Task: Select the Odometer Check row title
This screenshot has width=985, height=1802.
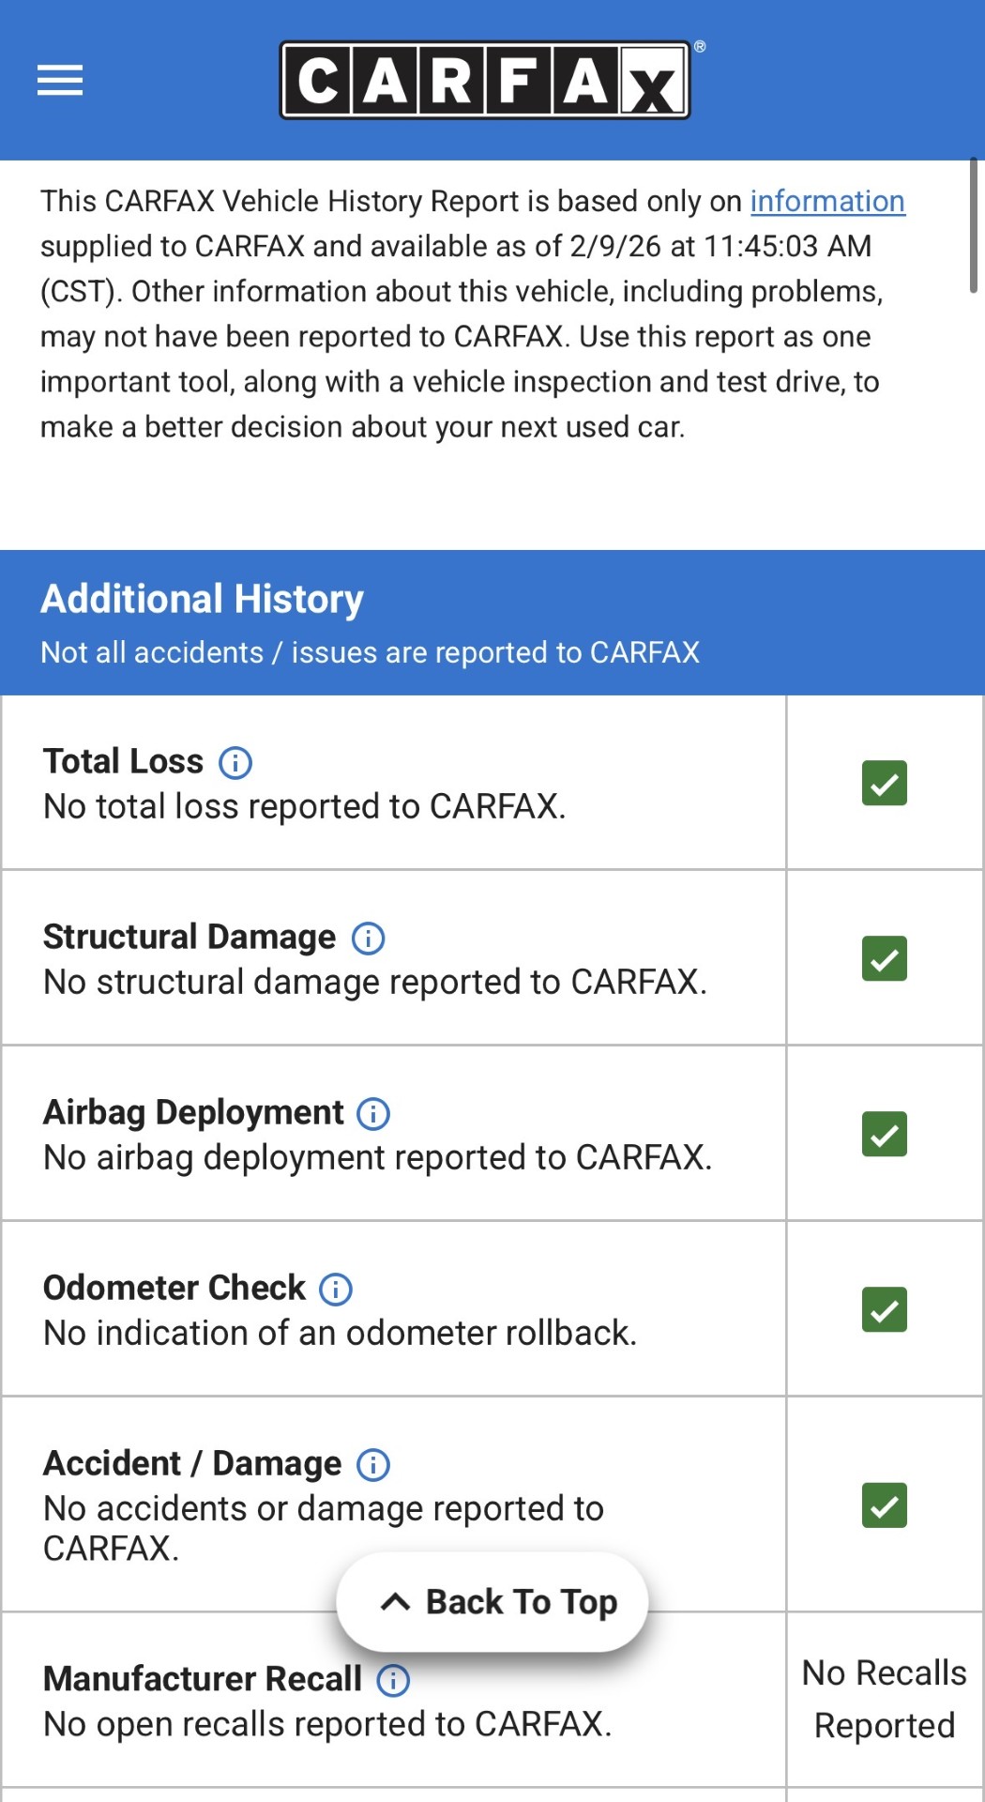Action: [174, 1288]
